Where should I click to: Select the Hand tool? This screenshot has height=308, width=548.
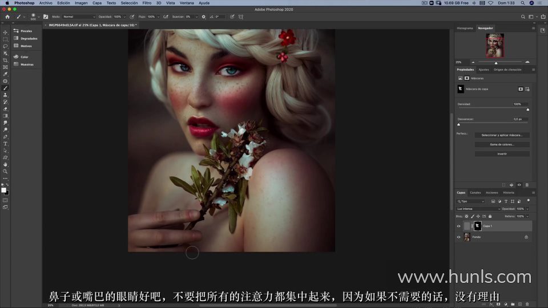click(x=5, y=164)
